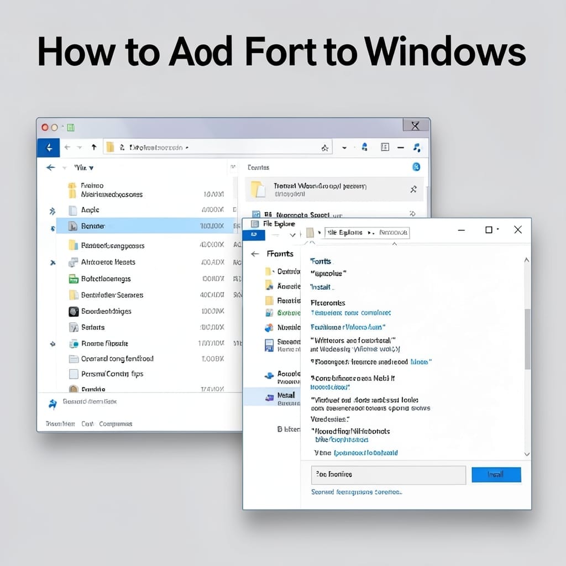
Task: Select the Ahtoeroe Mesets row
Action: [x=145, y=263]
